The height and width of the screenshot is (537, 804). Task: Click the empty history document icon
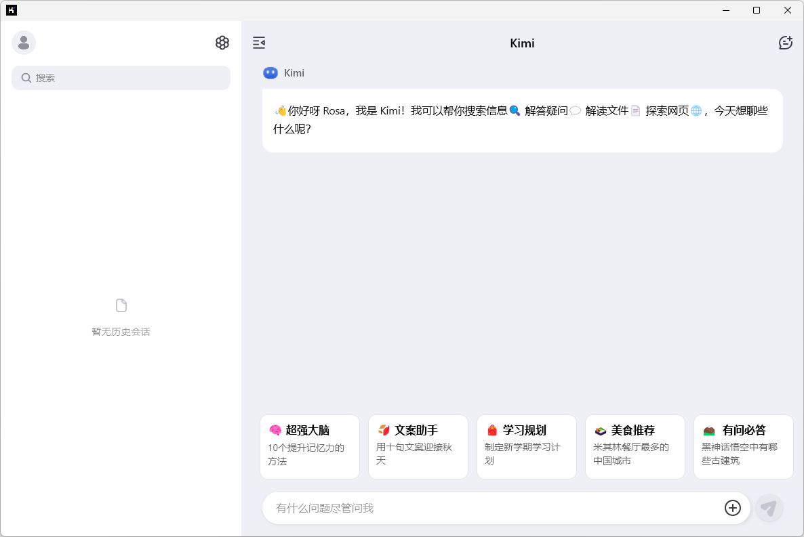[x=121, y=305]
